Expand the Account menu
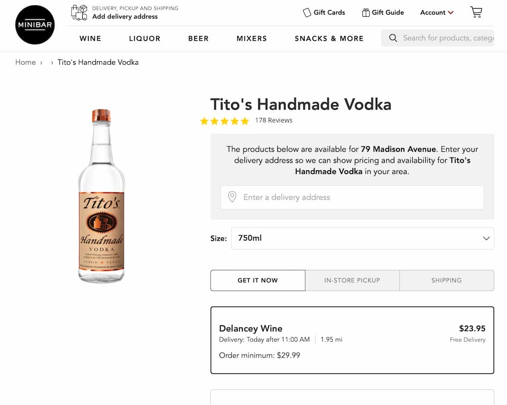Screen dimensions: 507x405 [437, 12]
